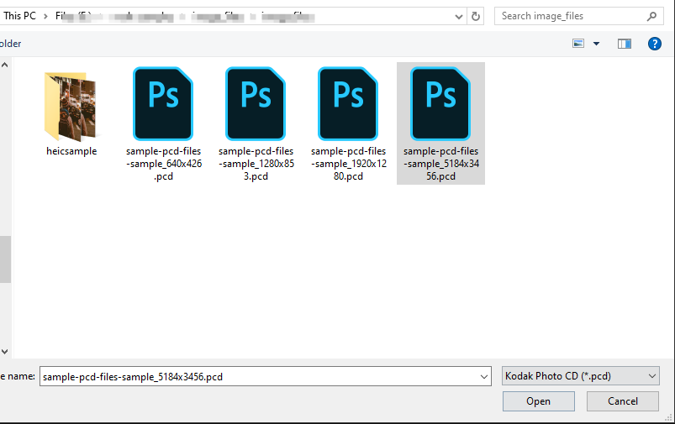Click the Cancel button
Image resolution: width=675 pixels, height=424 pixels.
click(x=623, y=401)
